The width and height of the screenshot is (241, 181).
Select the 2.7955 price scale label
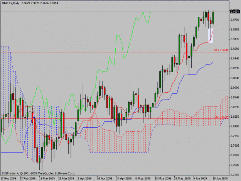(235, 136)
